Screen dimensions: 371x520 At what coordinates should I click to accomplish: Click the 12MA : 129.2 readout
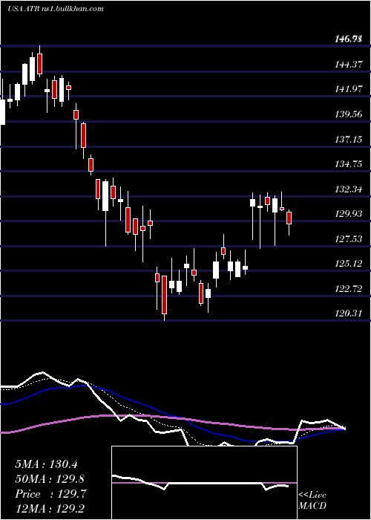51,510
